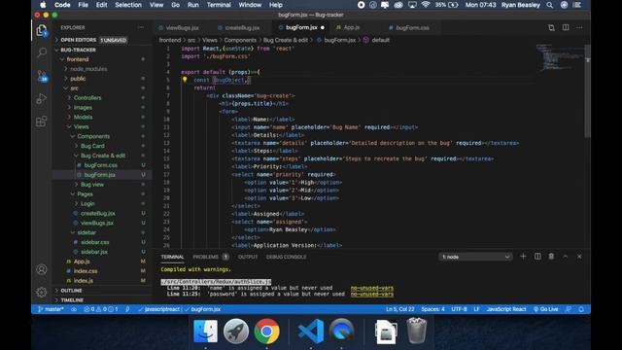The height and width of the screenshot is (350, 622).
Task: Split the terminal panel
Action: (x=537, y=257)
